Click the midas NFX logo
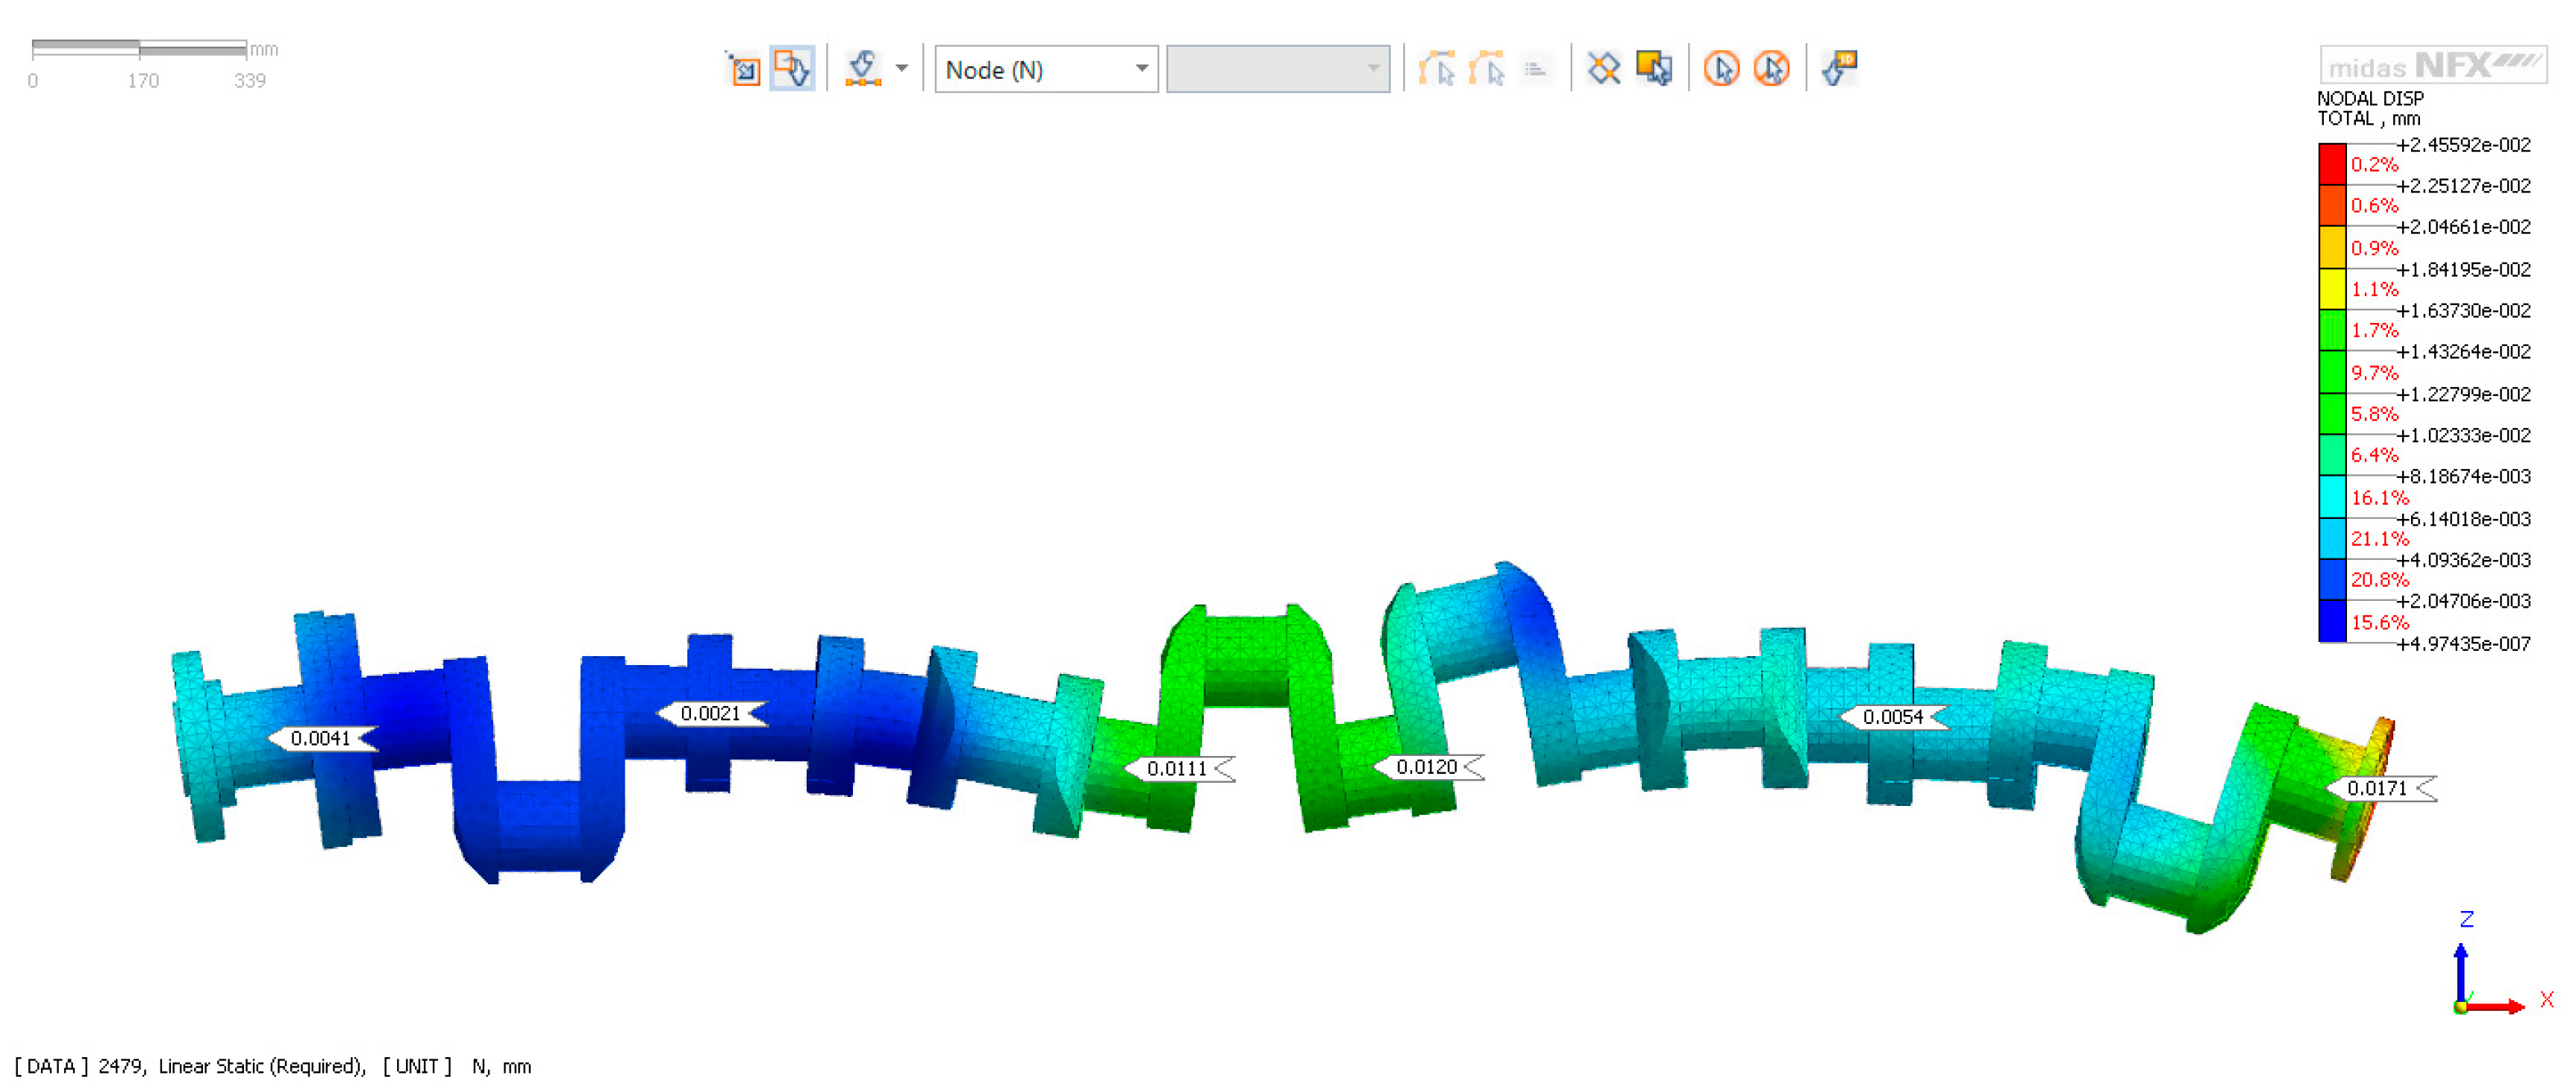This screenshot has width=2576, height=1090. pos(2432,66)
